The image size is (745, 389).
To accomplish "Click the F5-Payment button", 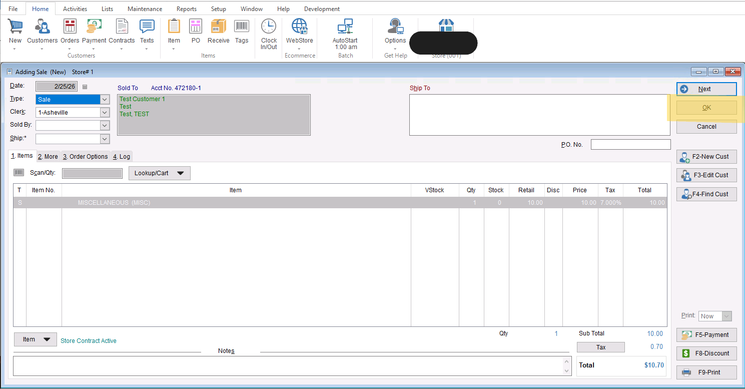I will coord(706,335).
